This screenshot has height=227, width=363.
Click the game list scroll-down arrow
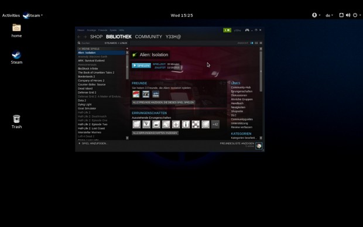pyautogui.click(x=127, y=138)
